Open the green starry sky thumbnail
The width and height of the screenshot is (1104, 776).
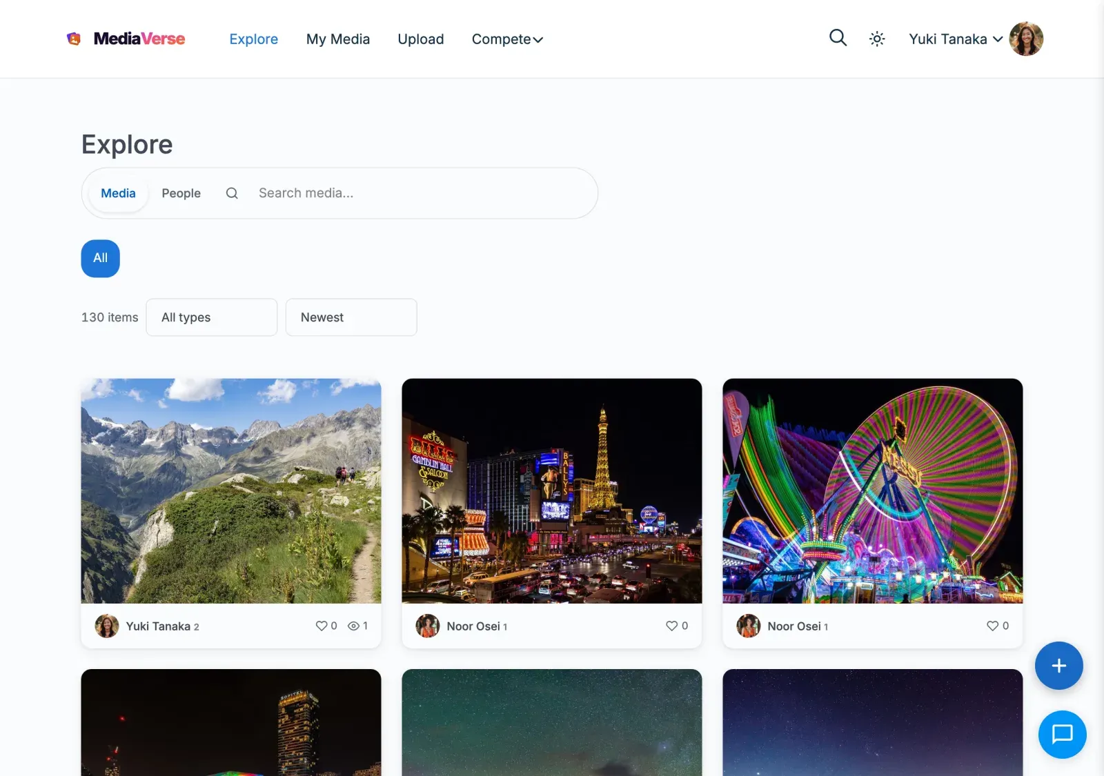[x=552, y=722]
